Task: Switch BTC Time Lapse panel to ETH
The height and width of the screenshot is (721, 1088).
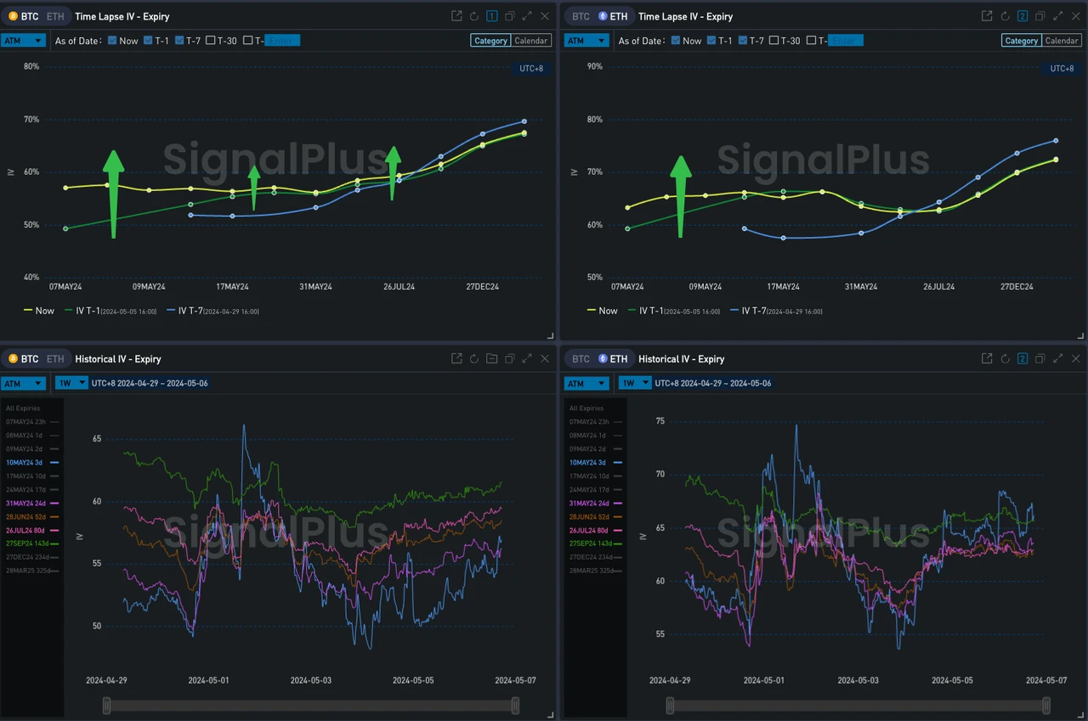Action: 54,16
